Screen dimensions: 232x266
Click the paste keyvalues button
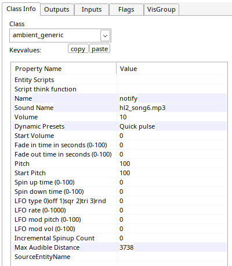click(100, 49)
